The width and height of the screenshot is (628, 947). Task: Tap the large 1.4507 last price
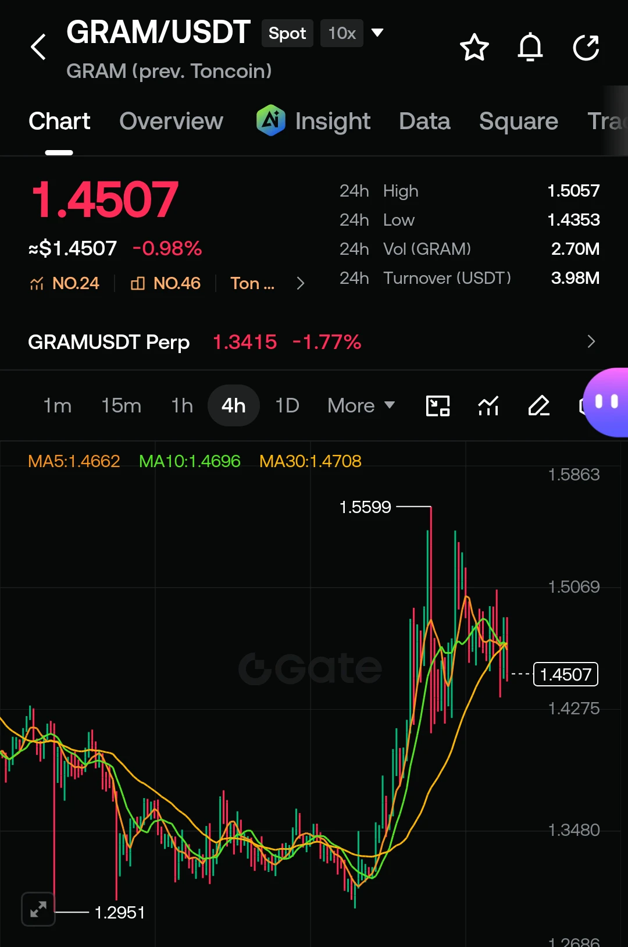coord(105,200)
